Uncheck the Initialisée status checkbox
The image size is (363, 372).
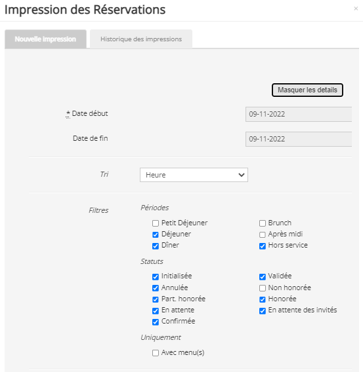tap(156, 276)
